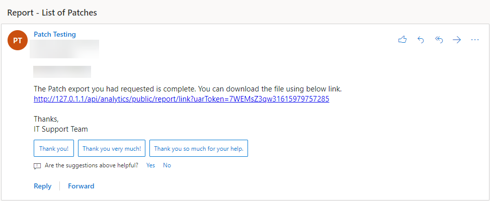Open the Patch Testing sender name
490x201 pixels.
pos(55,34)
